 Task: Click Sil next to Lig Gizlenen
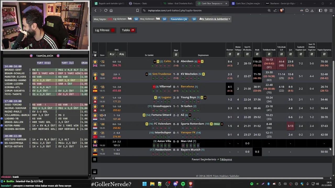click(136, 19)
